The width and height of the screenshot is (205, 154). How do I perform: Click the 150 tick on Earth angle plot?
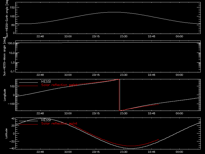[x=12, y=7]
